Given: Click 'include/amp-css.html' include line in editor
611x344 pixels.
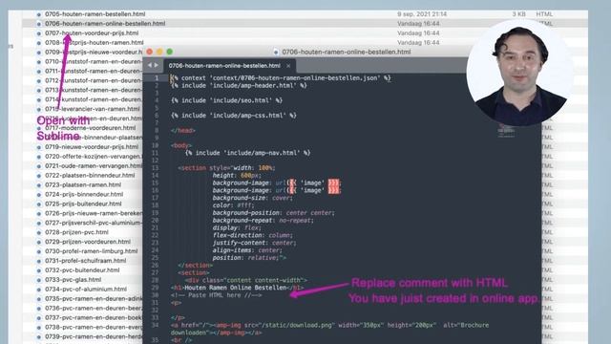Looking at the screenshot, I should [233, 116].
